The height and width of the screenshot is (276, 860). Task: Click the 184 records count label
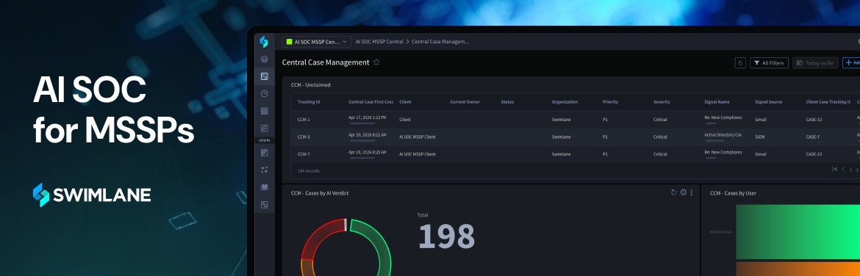(x=309, y=171)
